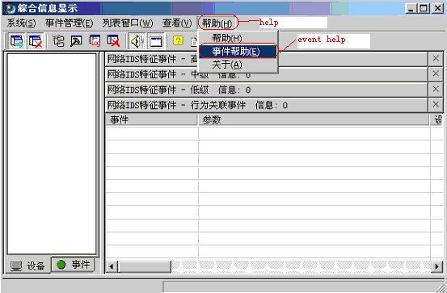447x293 pixels.
Task: Click the window-with-arrow toolbar icon
Action: [x=16, y=41]
